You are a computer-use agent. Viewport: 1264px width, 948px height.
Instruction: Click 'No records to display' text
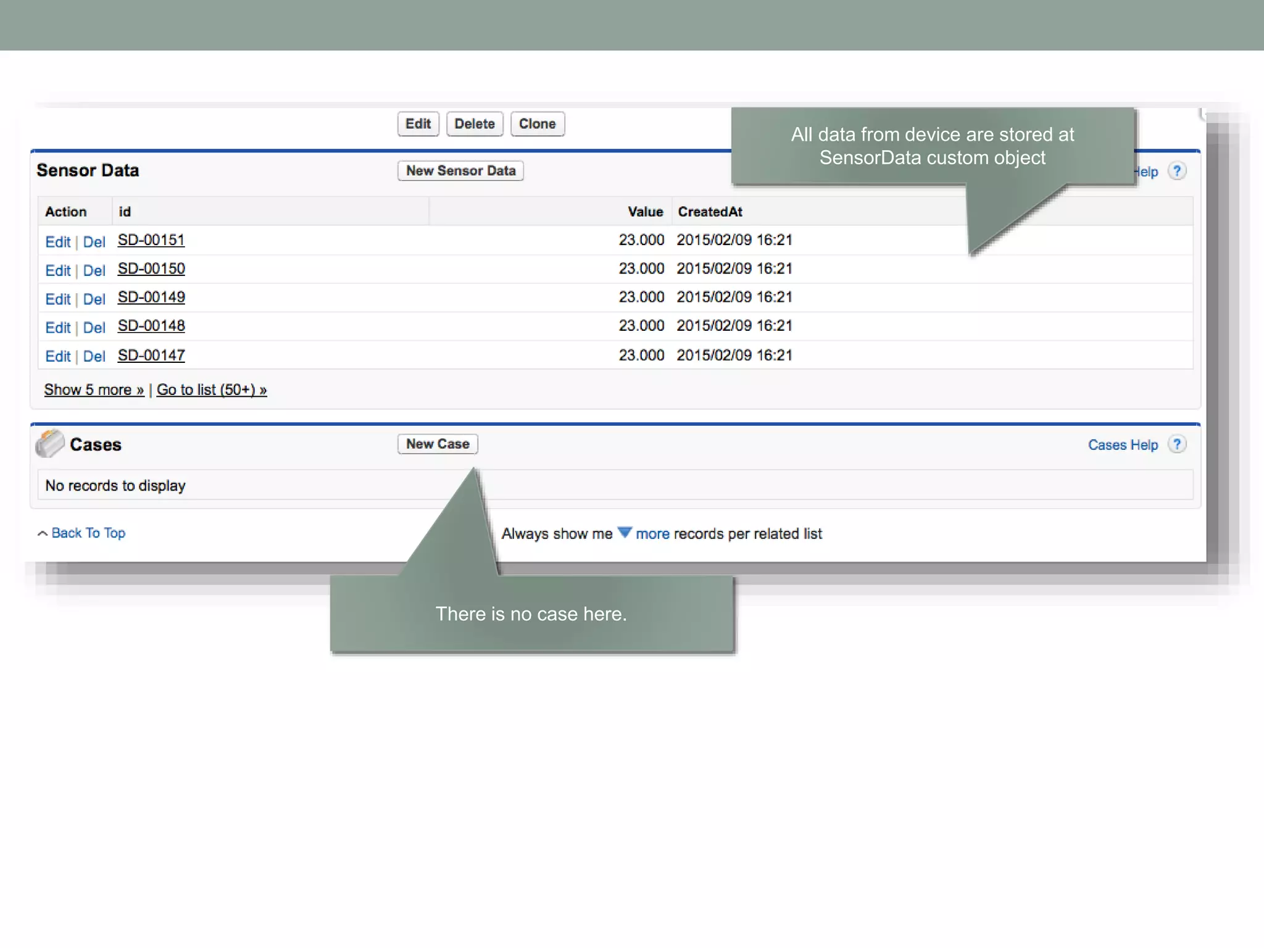click(115, 486)
